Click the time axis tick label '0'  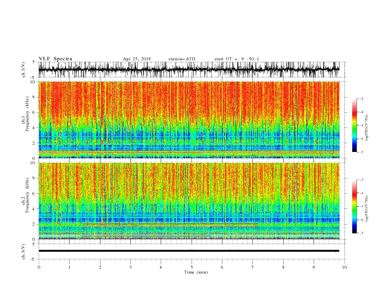[x=39, y=267]
